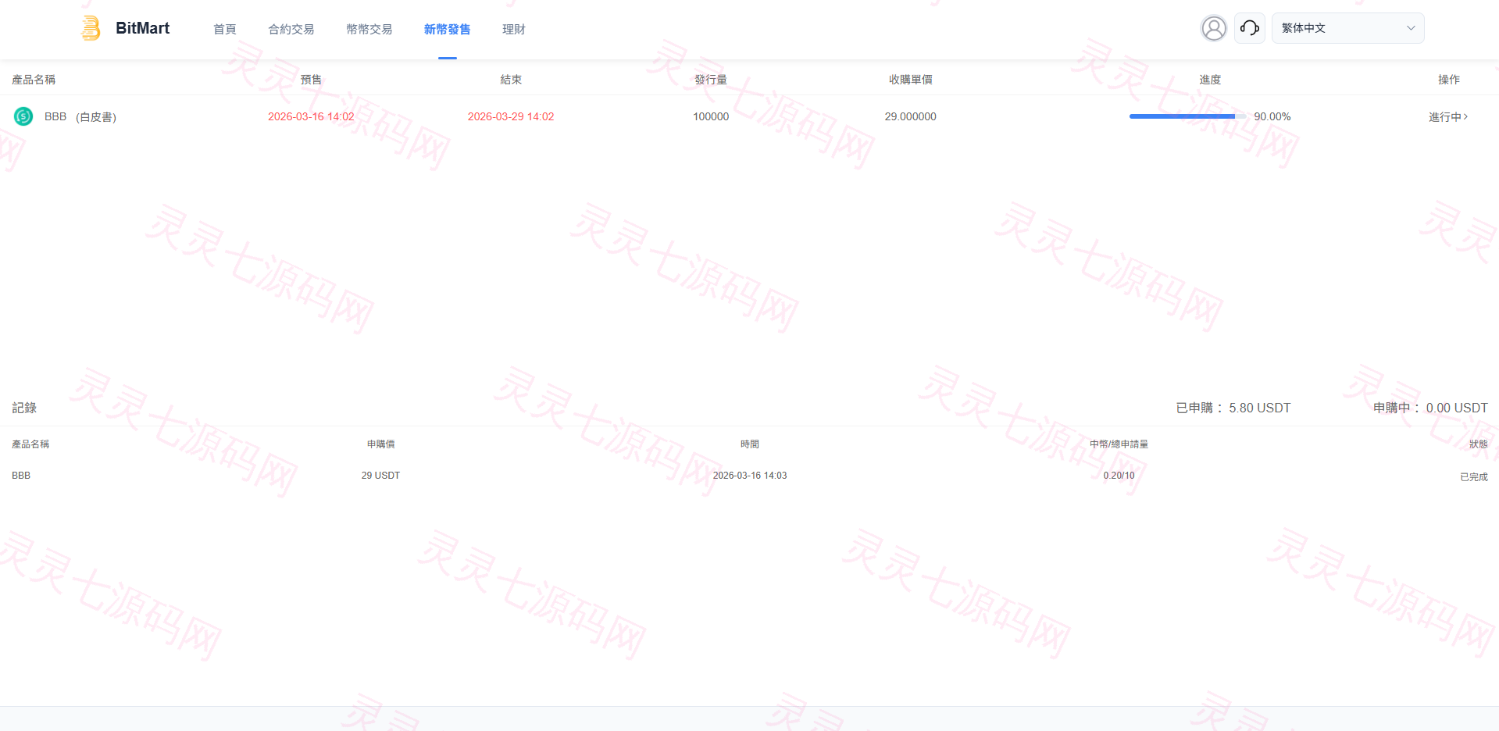Image resolution: width=1499 pixels, height=731 pixels.
Task: Click the 收購單價 column header
Action: (x=911, y=80)
